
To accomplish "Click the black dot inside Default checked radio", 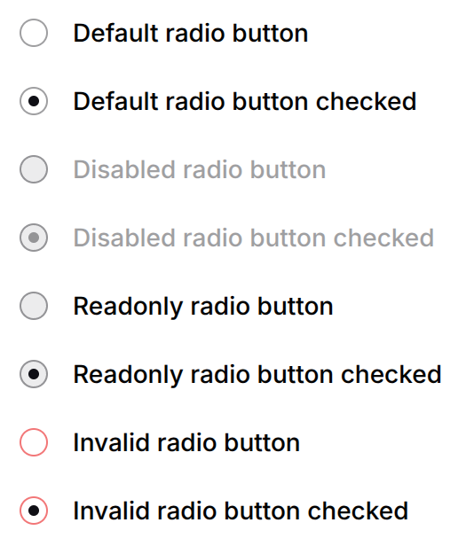I will pyautogui.click(x=34, y=101).
